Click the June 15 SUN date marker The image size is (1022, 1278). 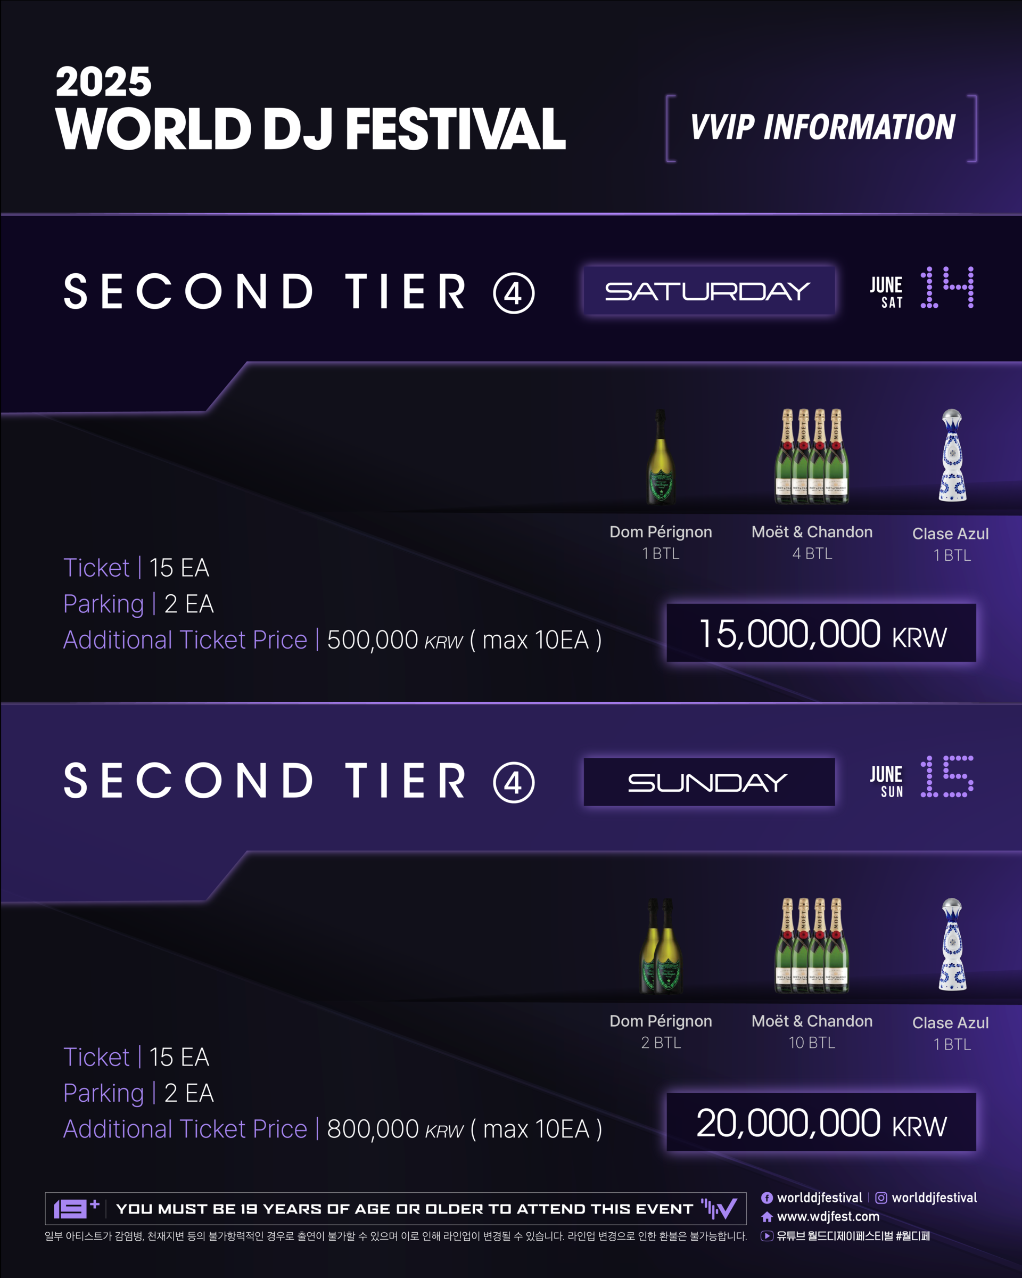pyautogui.click(x=921, y=776)
